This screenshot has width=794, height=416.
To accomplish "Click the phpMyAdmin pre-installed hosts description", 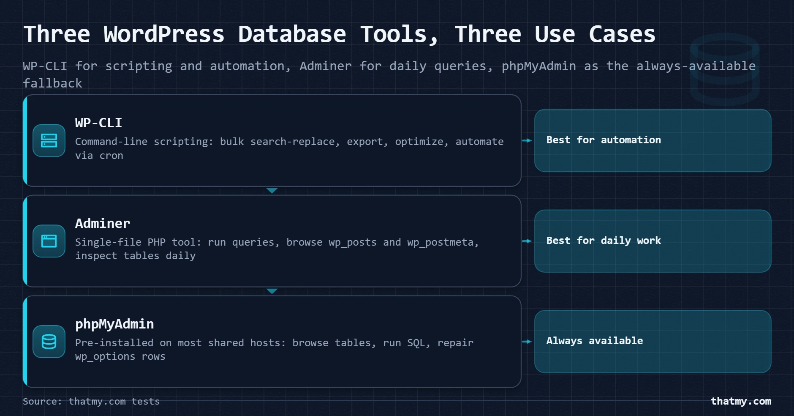I will 274,350.
